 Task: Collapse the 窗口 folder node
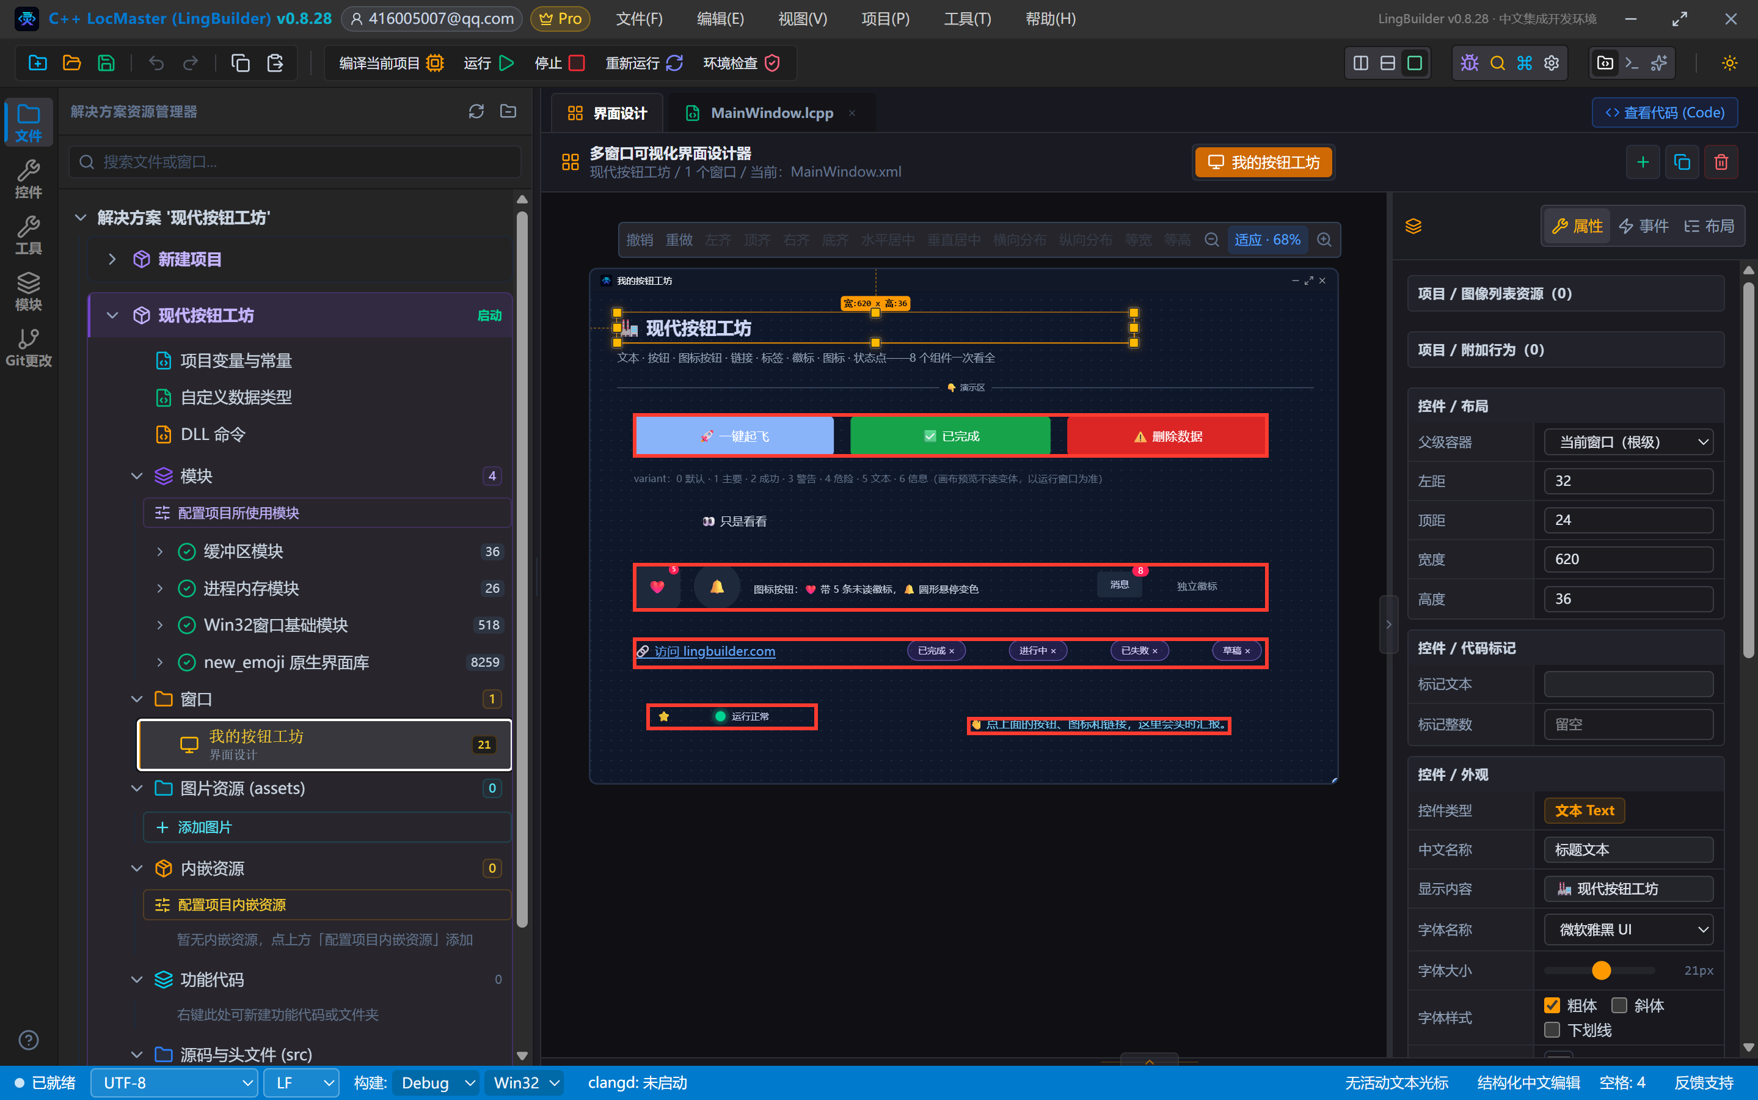coord(137,699)
